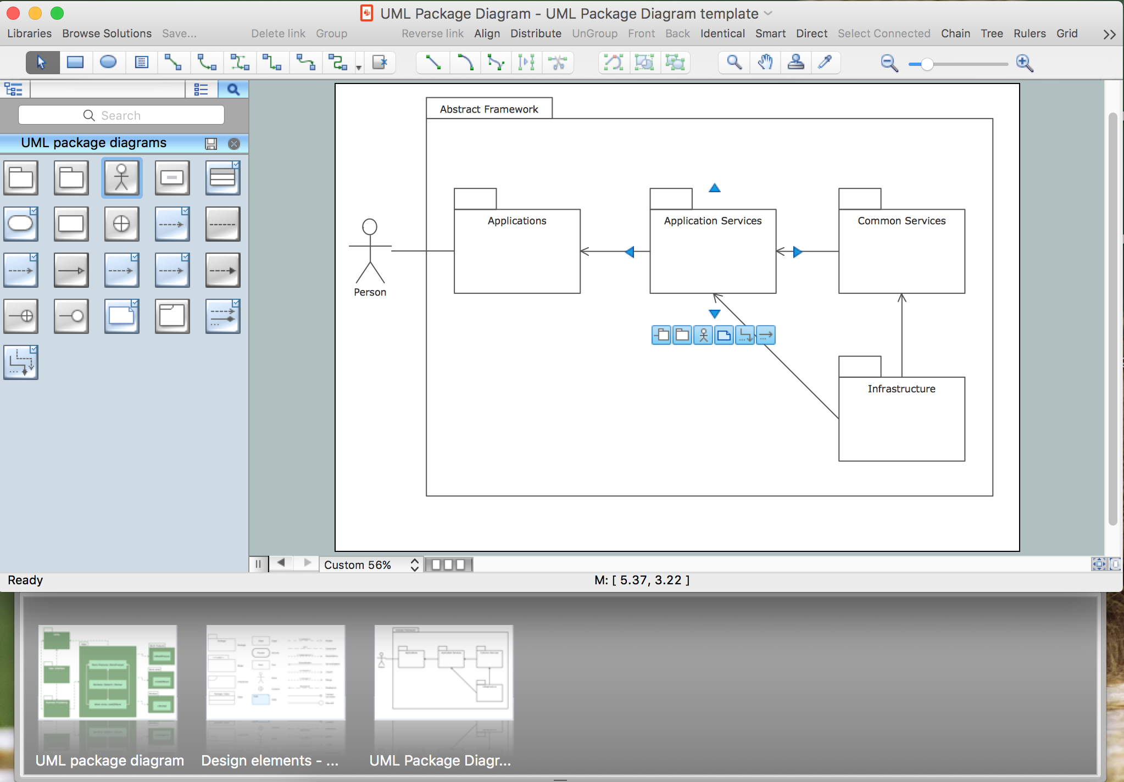Viewport: 1124px width, 782px height.
Task: Select the text box tool
Action: point(141,63)
